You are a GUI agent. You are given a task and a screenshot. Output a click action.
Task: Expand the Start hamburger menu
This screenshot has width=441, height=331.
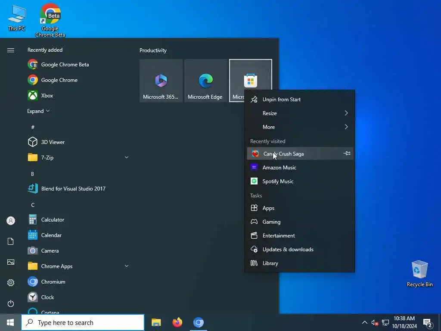coord(11,50)
